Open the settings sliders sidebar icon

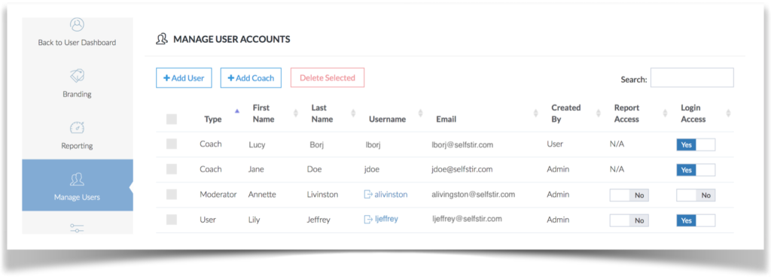(x=78, y=228)
